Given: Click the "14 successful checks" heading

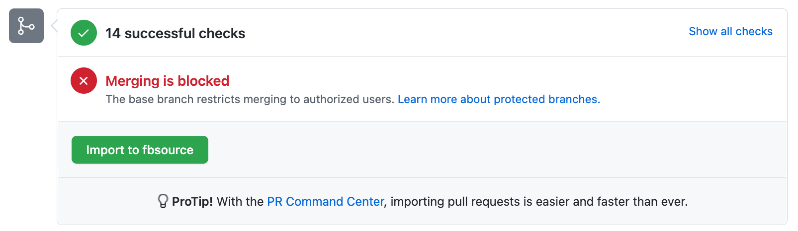Looking at the screenshot, I should click(175, 33).
